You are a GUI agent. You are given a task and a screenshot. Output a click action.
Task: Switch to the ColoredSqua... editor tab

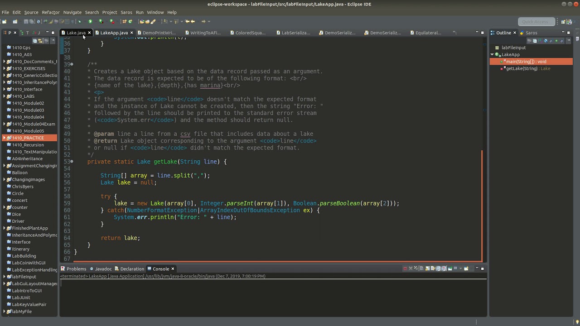(250, 33)
